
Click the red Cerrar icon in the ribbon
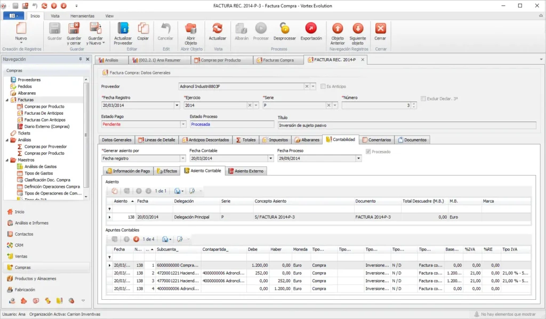pyautogui.click(x=380, y=29)
